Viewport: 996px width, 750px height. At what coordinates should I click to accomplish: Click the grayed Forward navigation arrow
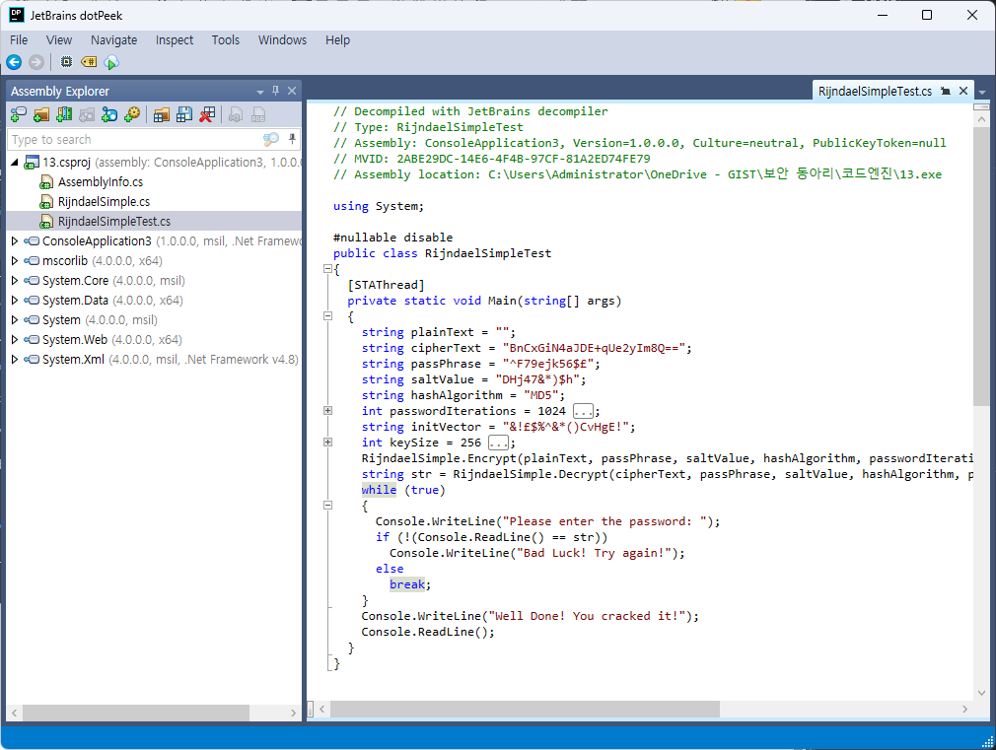[36, 62]
